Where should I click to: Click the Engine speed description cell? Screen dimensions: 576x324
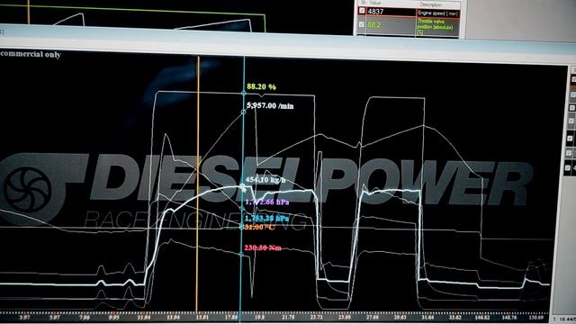[x=438, y=13]
